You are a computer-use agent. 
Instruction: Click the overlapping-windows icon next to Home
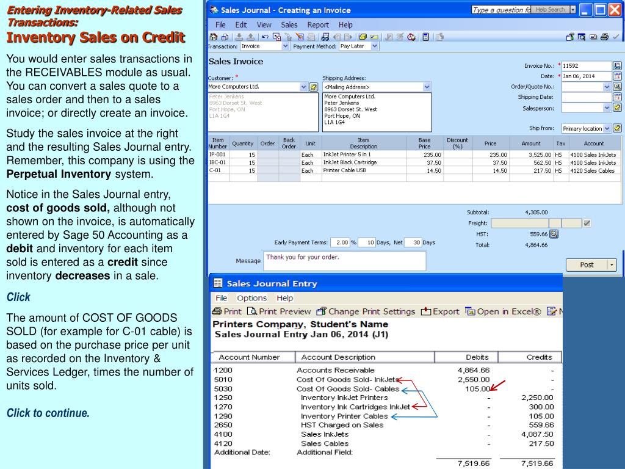coord(225,37)
